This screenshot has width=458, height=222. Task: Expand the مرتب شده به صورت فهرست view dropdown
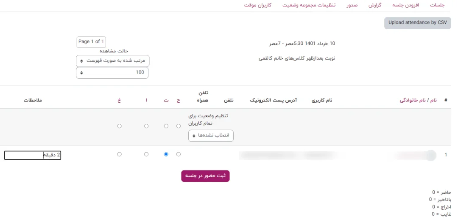113,61
